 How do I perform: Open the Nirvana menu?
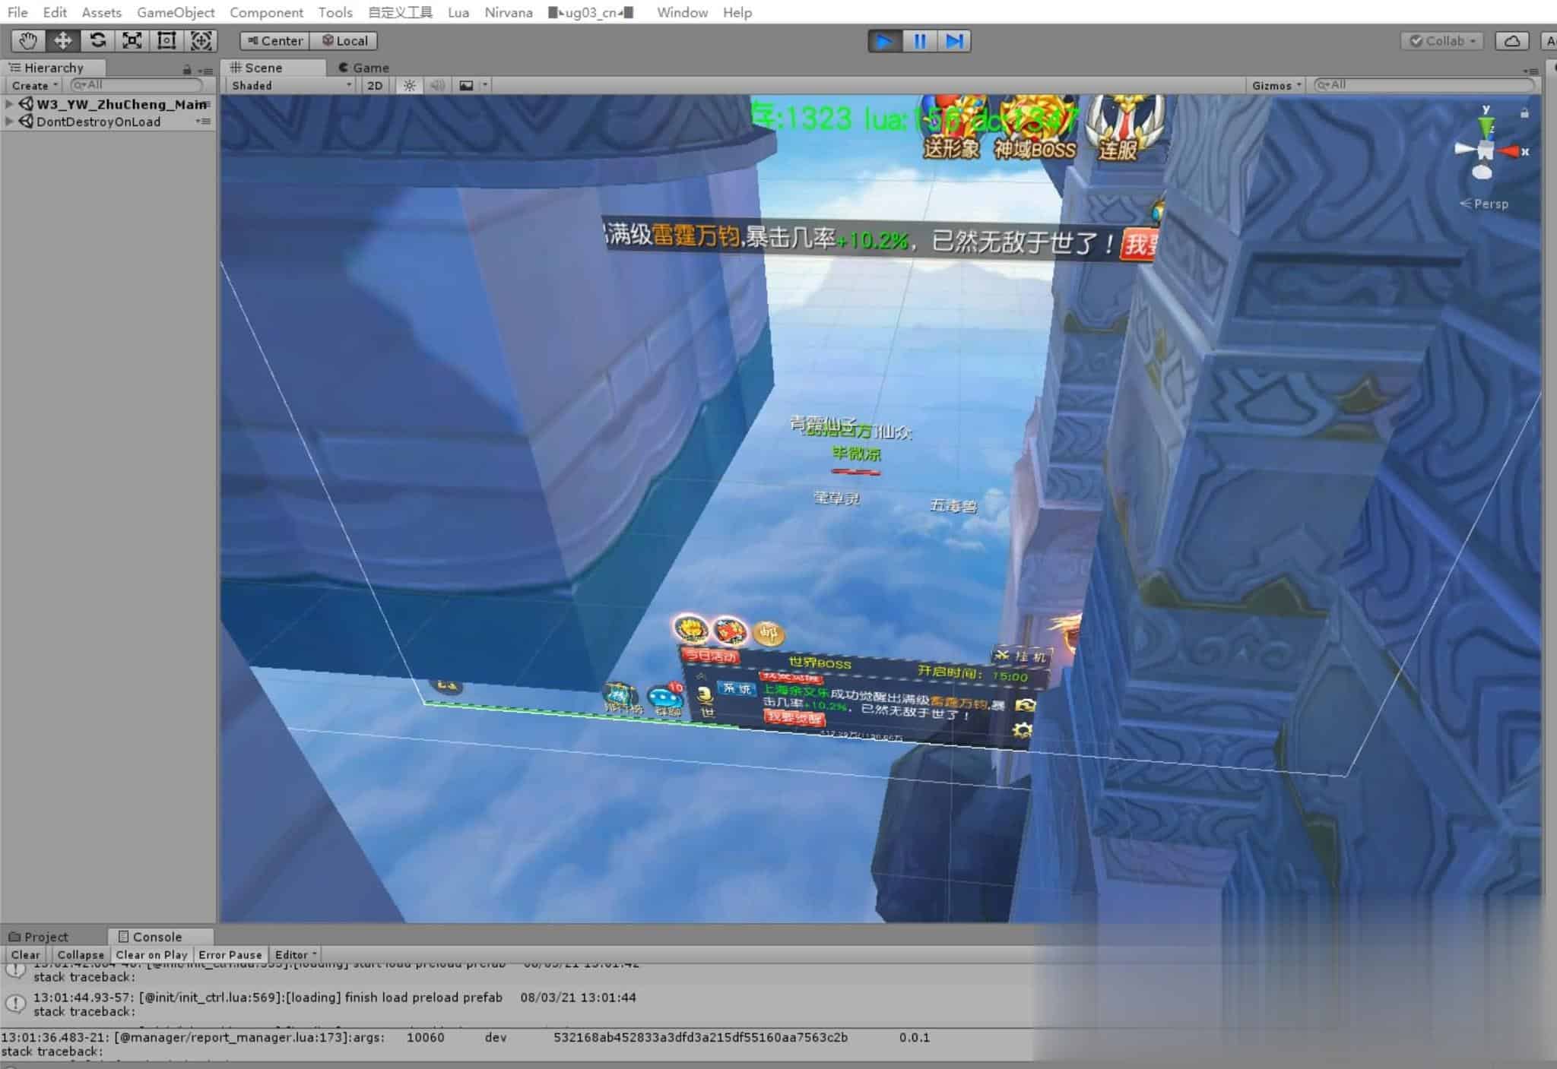(x=509, y=12)
